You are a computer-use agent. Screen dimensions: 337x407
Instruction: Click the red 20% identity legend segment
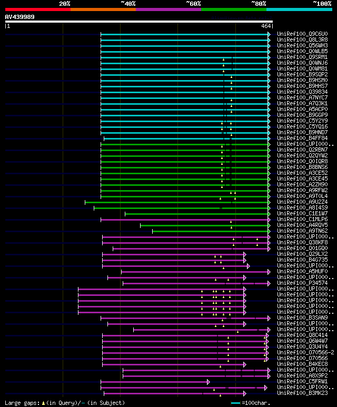(37, 9)
